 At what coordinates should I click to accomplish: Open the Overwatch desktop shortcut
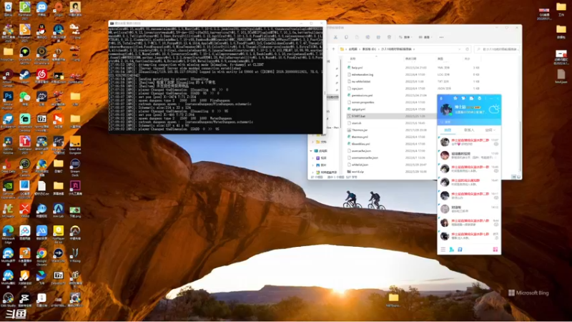75,233
